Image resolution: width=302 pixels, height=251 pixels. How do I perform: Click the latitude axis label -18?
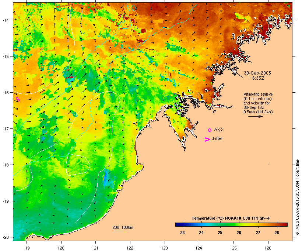coord(6,165)
